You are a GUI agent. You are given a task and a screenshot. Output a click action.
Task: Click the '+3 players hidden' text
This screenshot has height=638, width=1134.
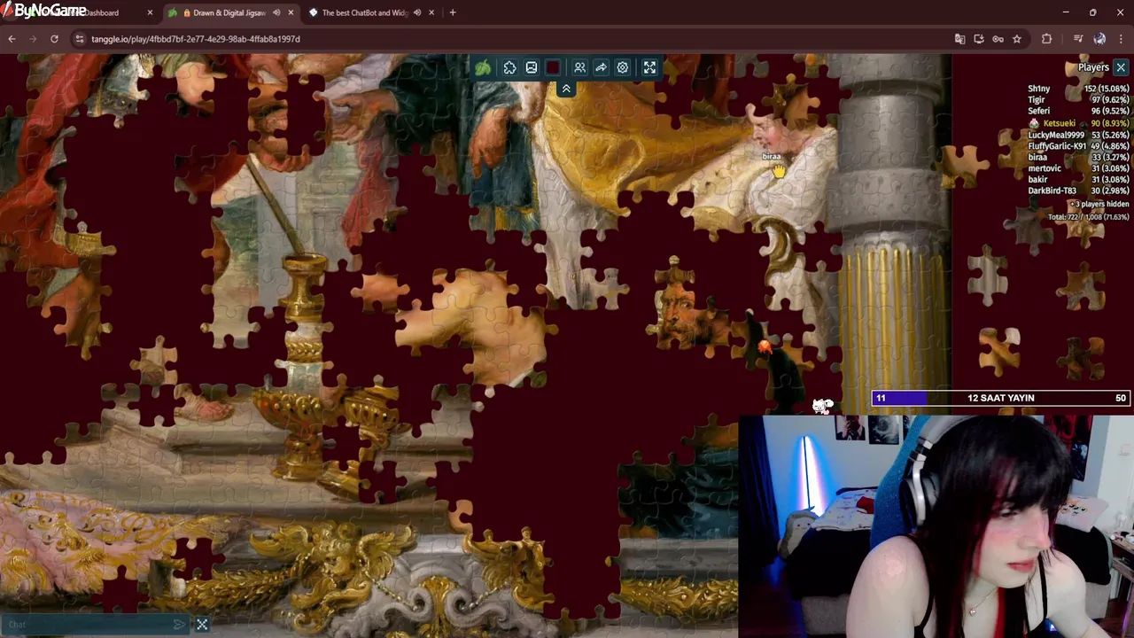[x=1099, y=204]
